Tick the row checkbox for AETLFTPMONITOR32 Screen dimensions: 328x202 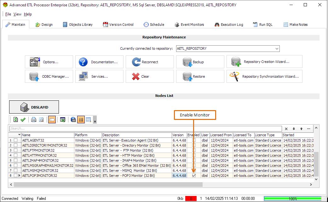coord(15,150)
